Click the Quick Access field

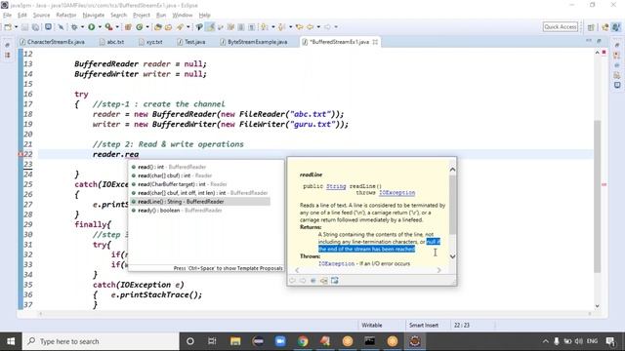pyautogui.click(x=560, y=27)
